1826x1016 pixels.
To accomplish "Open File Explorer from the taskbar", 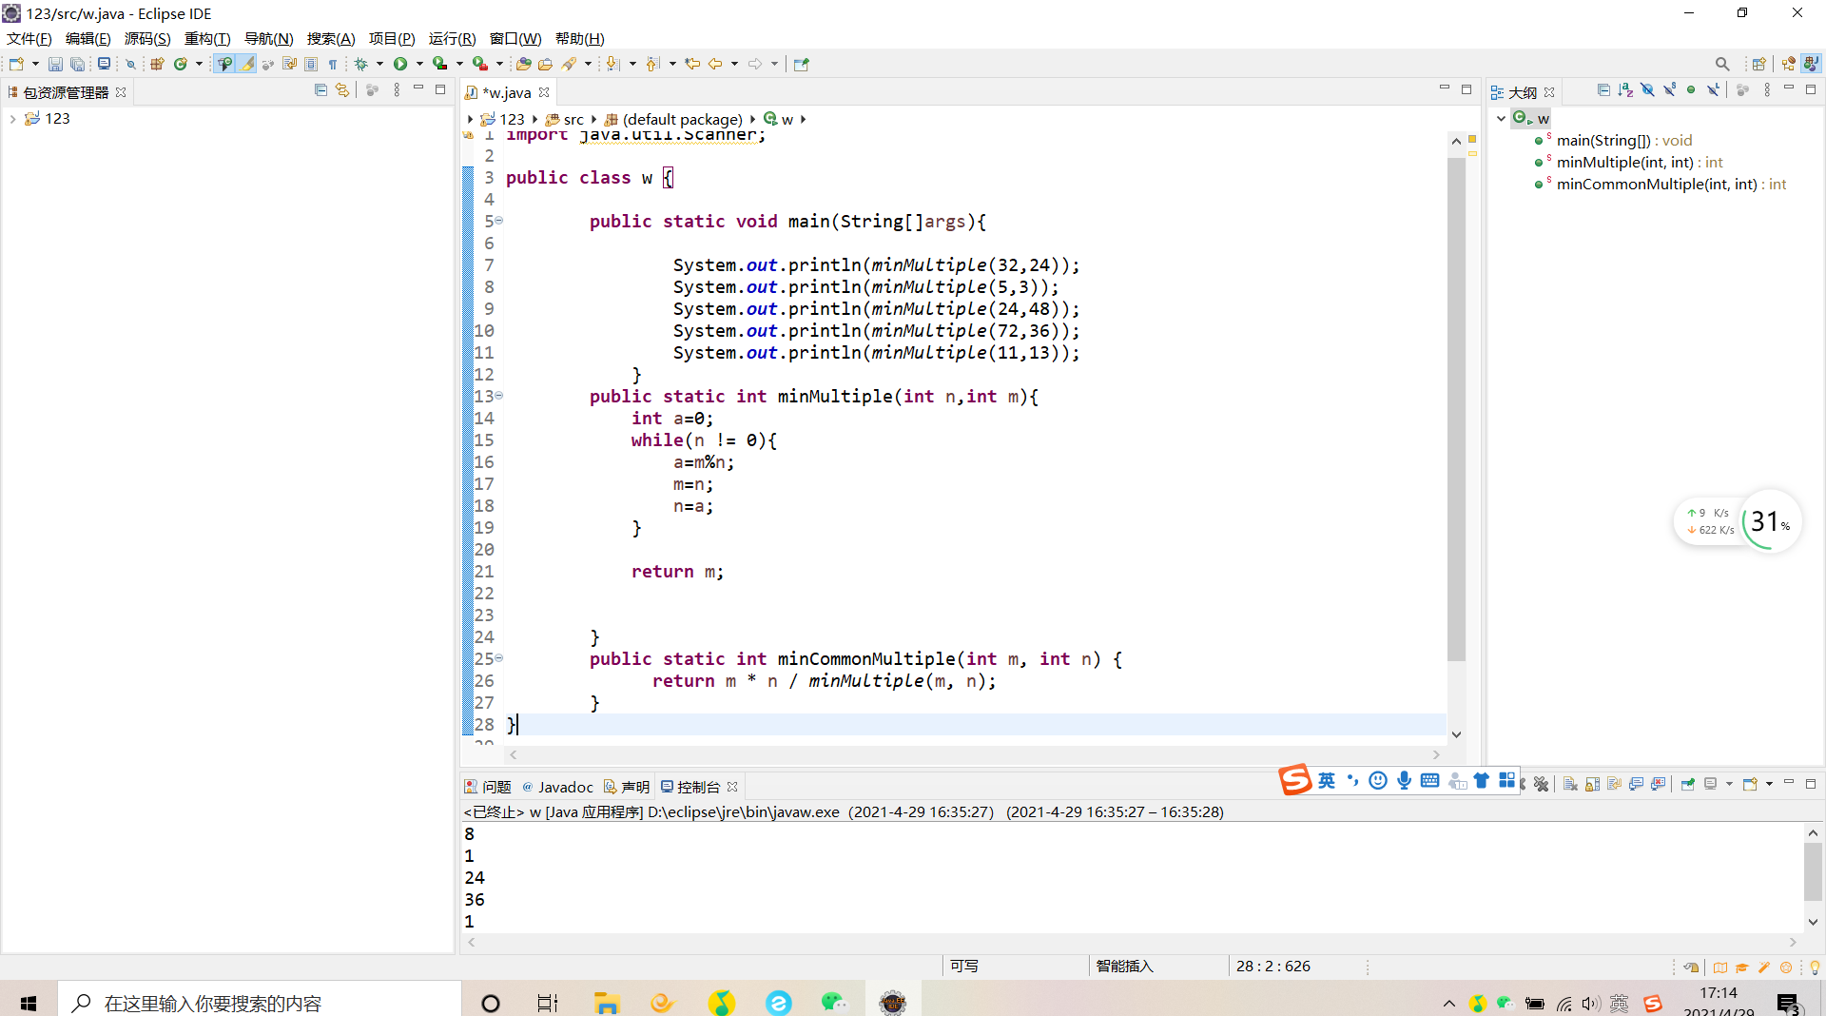I will [x=606, y=1003].
